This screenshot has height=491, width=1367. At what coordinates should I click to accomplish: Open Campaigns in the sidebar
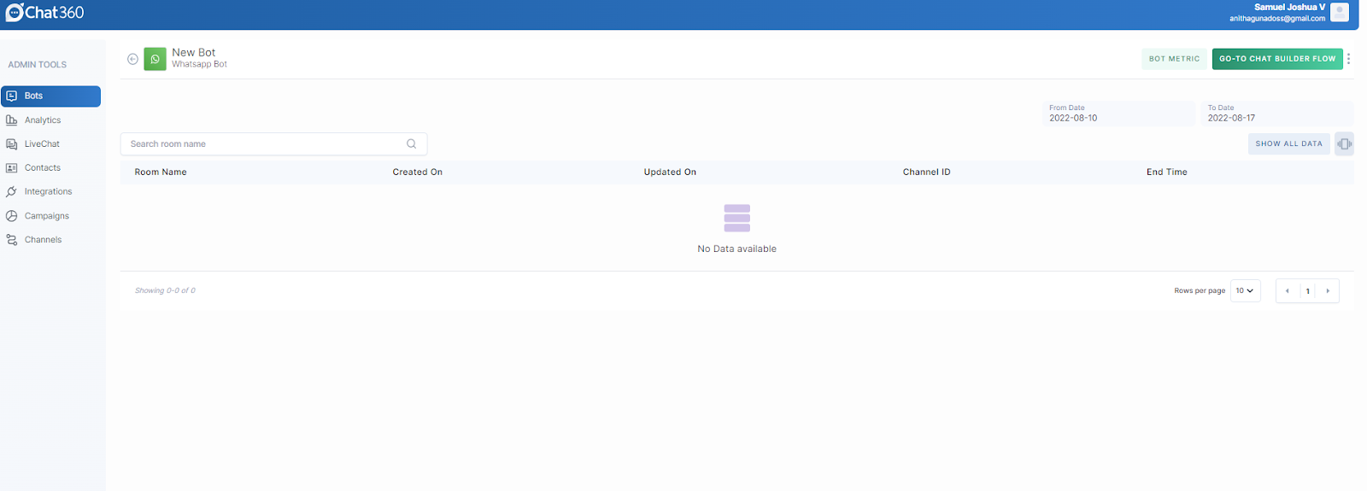click(x=50, y=216)
